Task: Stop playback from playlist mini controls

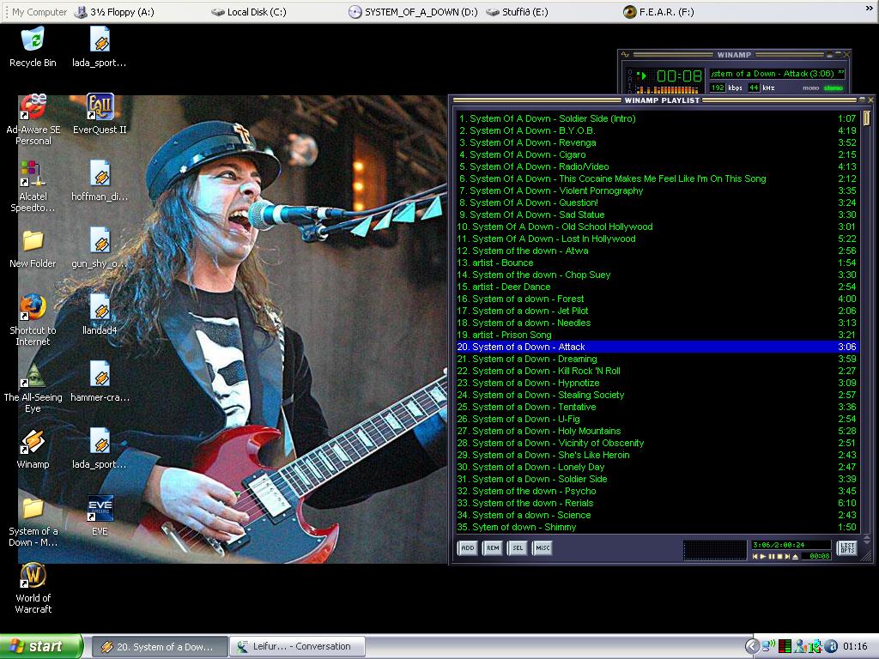Action: click(x=779, y=556)
